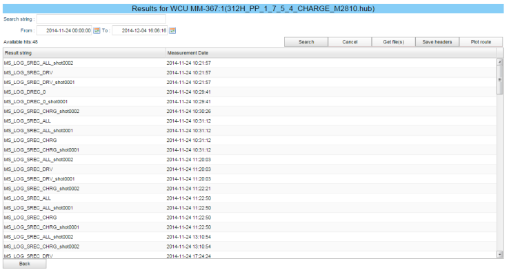The image size is (509, 272).
Task: Click the vertical scrollbar thumb
Action: point(500,80)
